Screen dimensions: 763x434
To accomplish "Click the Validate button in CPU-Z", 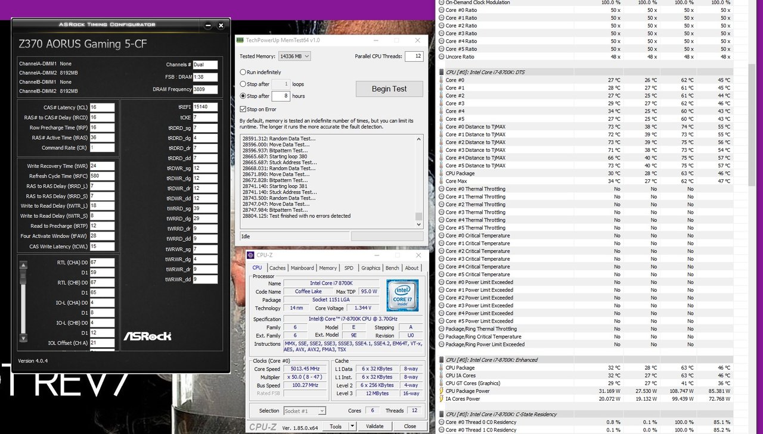I will coord(374,426).
